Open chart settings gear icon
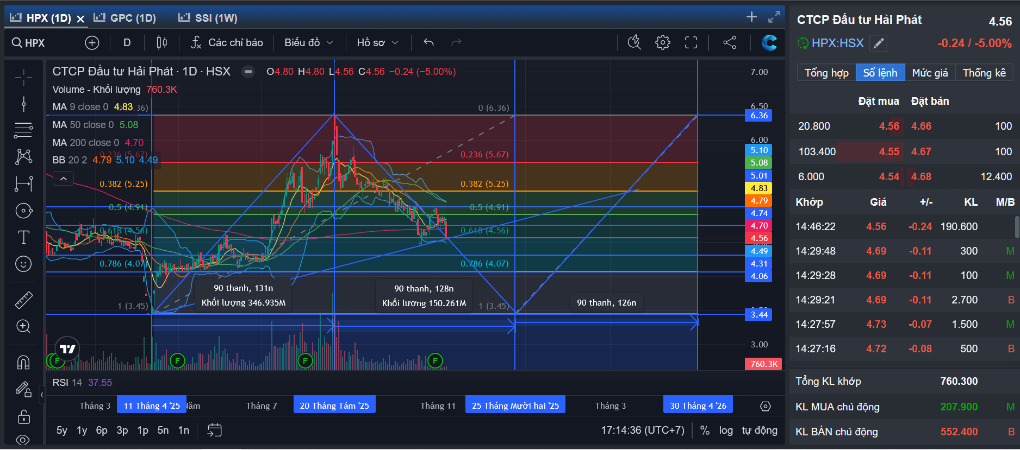The height and width of the screenshot is (450, 1020). [x=663, y=42]
